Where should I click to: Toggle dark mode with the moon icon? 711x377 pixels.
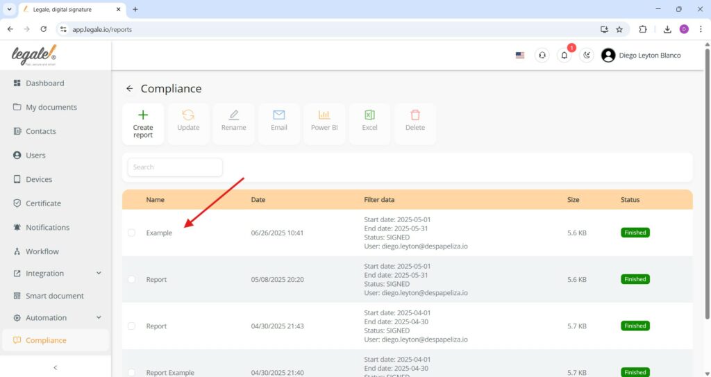click(586, 56)
